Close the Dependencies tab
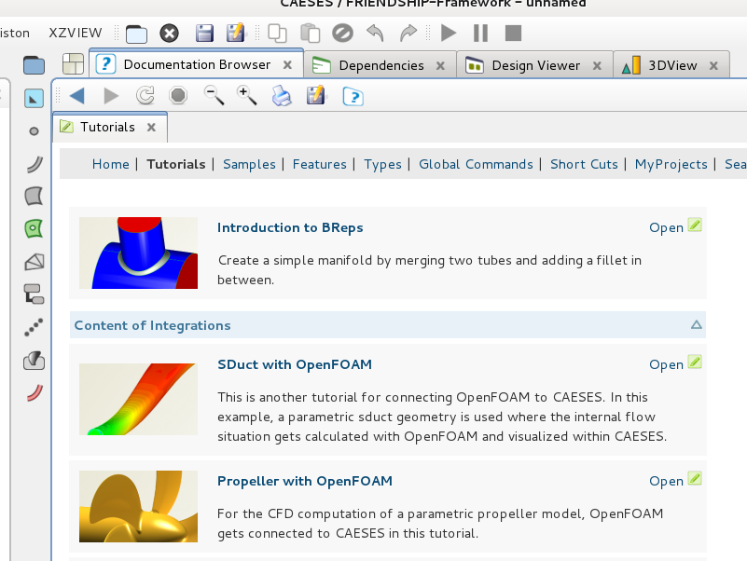 440,66
